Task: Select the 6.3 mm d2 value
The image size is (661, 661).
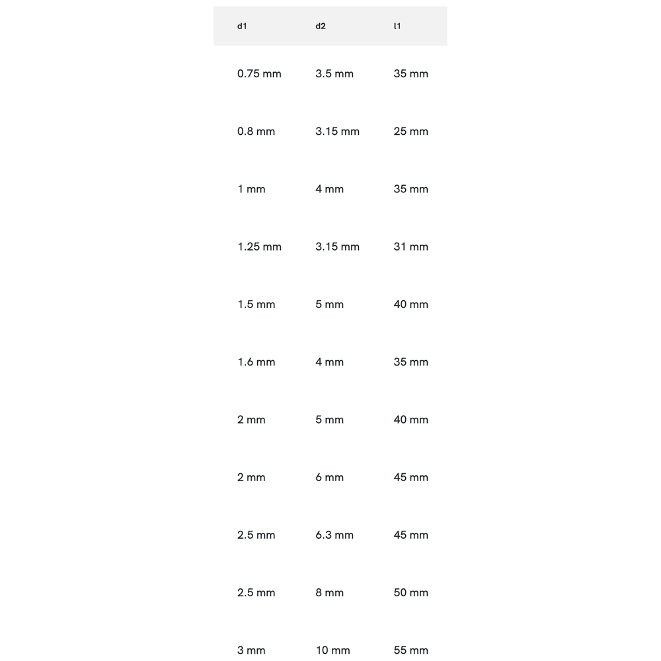Action: point(334,535)
